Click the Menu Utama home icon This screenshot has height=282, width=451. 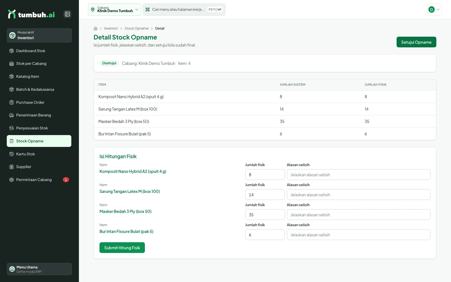pos(12,269)
